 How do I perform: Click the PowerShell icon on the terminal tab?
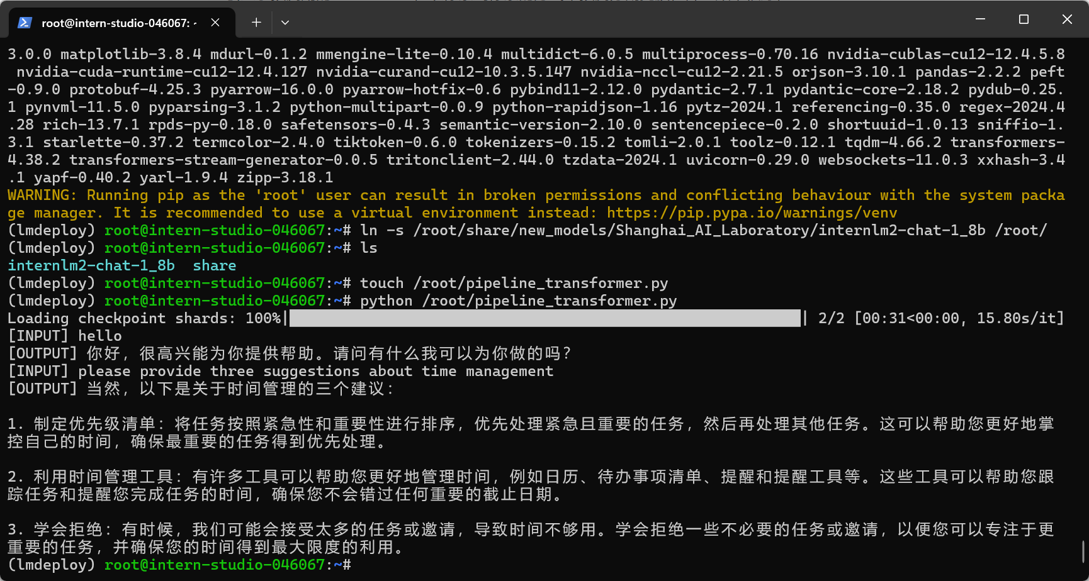[x=25, y=23]
